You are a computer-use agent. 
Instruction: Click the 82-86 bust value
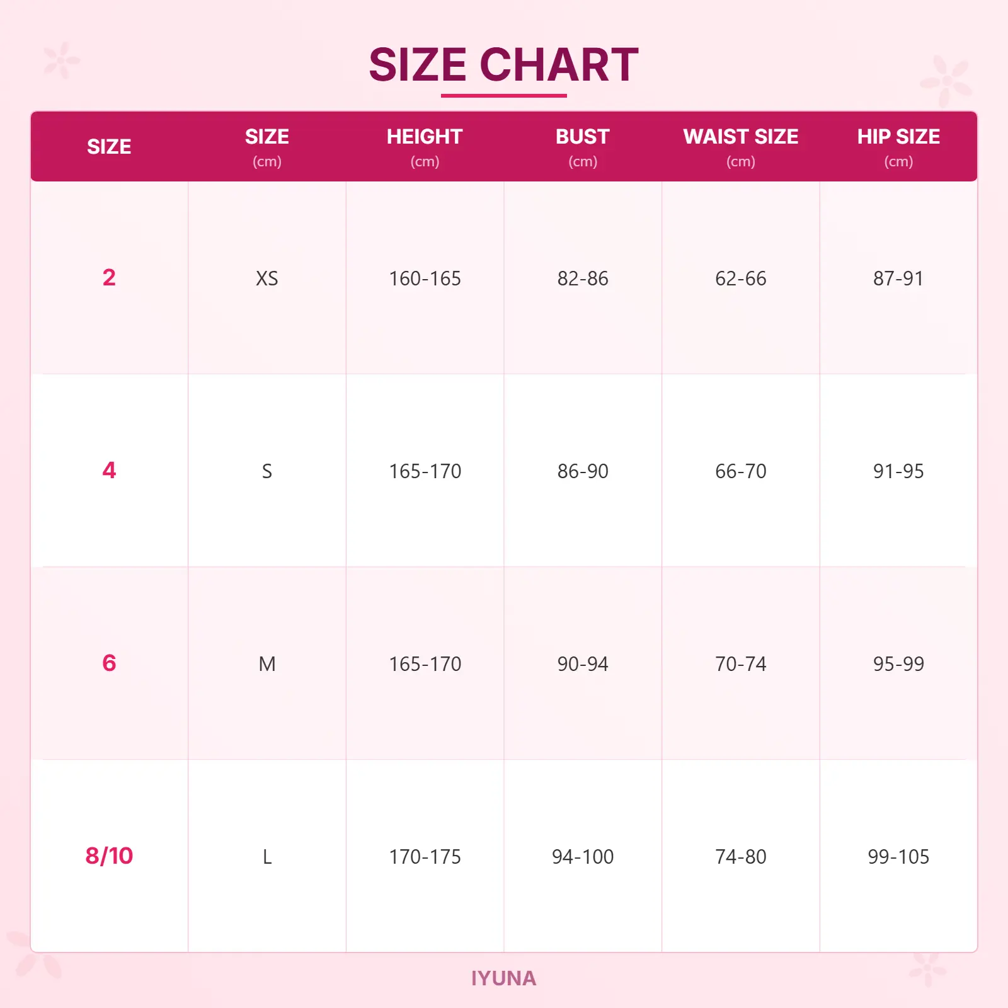tap(583, 278)
